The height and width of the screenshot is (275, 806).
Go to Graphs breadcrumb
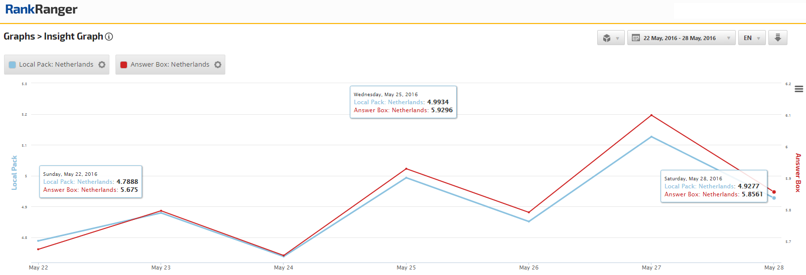(x=19, y=37)
